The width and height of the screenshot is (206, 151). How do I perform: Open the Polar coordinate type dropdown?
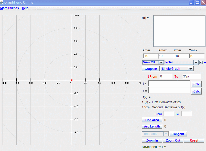tap(181, 62)
